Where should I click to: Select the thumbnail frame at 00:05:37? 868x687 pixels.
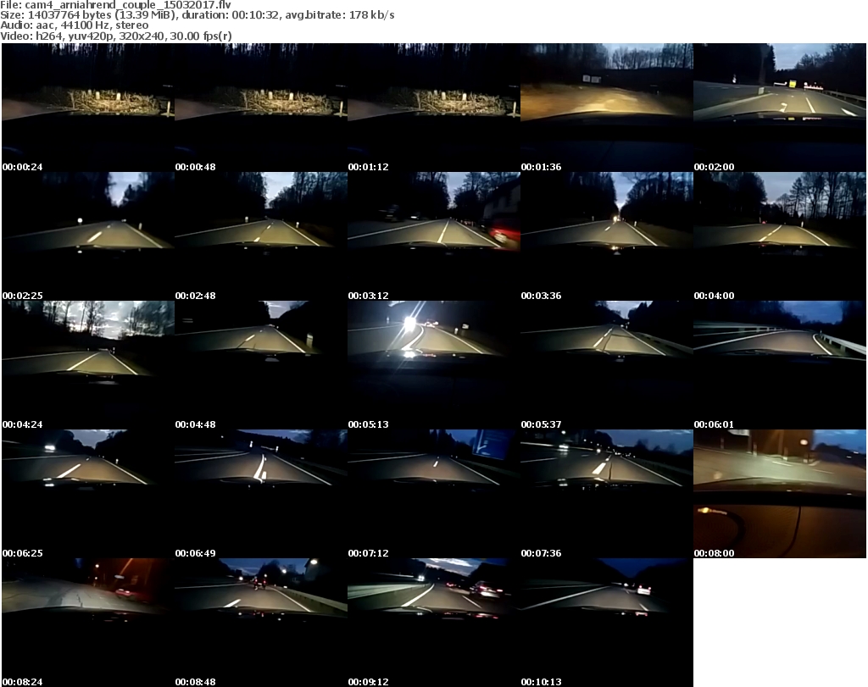607,366
